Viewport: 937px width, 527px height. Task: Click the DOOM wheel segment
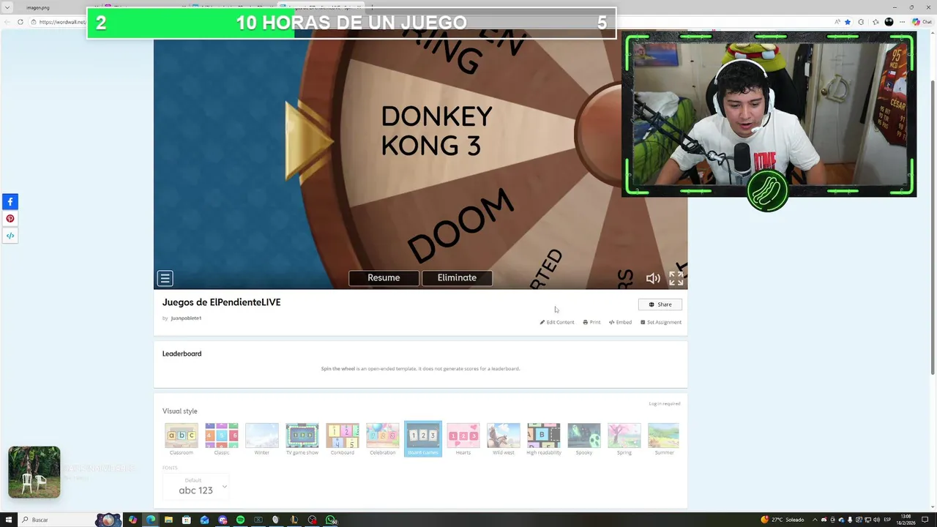461,225
